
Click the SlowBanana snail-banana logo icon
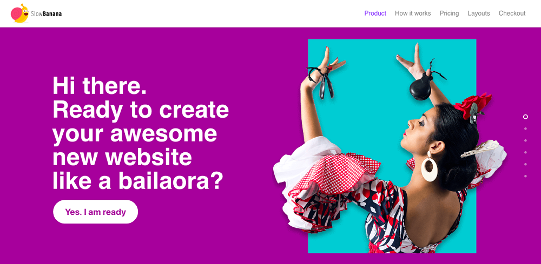tap(19, 13)
